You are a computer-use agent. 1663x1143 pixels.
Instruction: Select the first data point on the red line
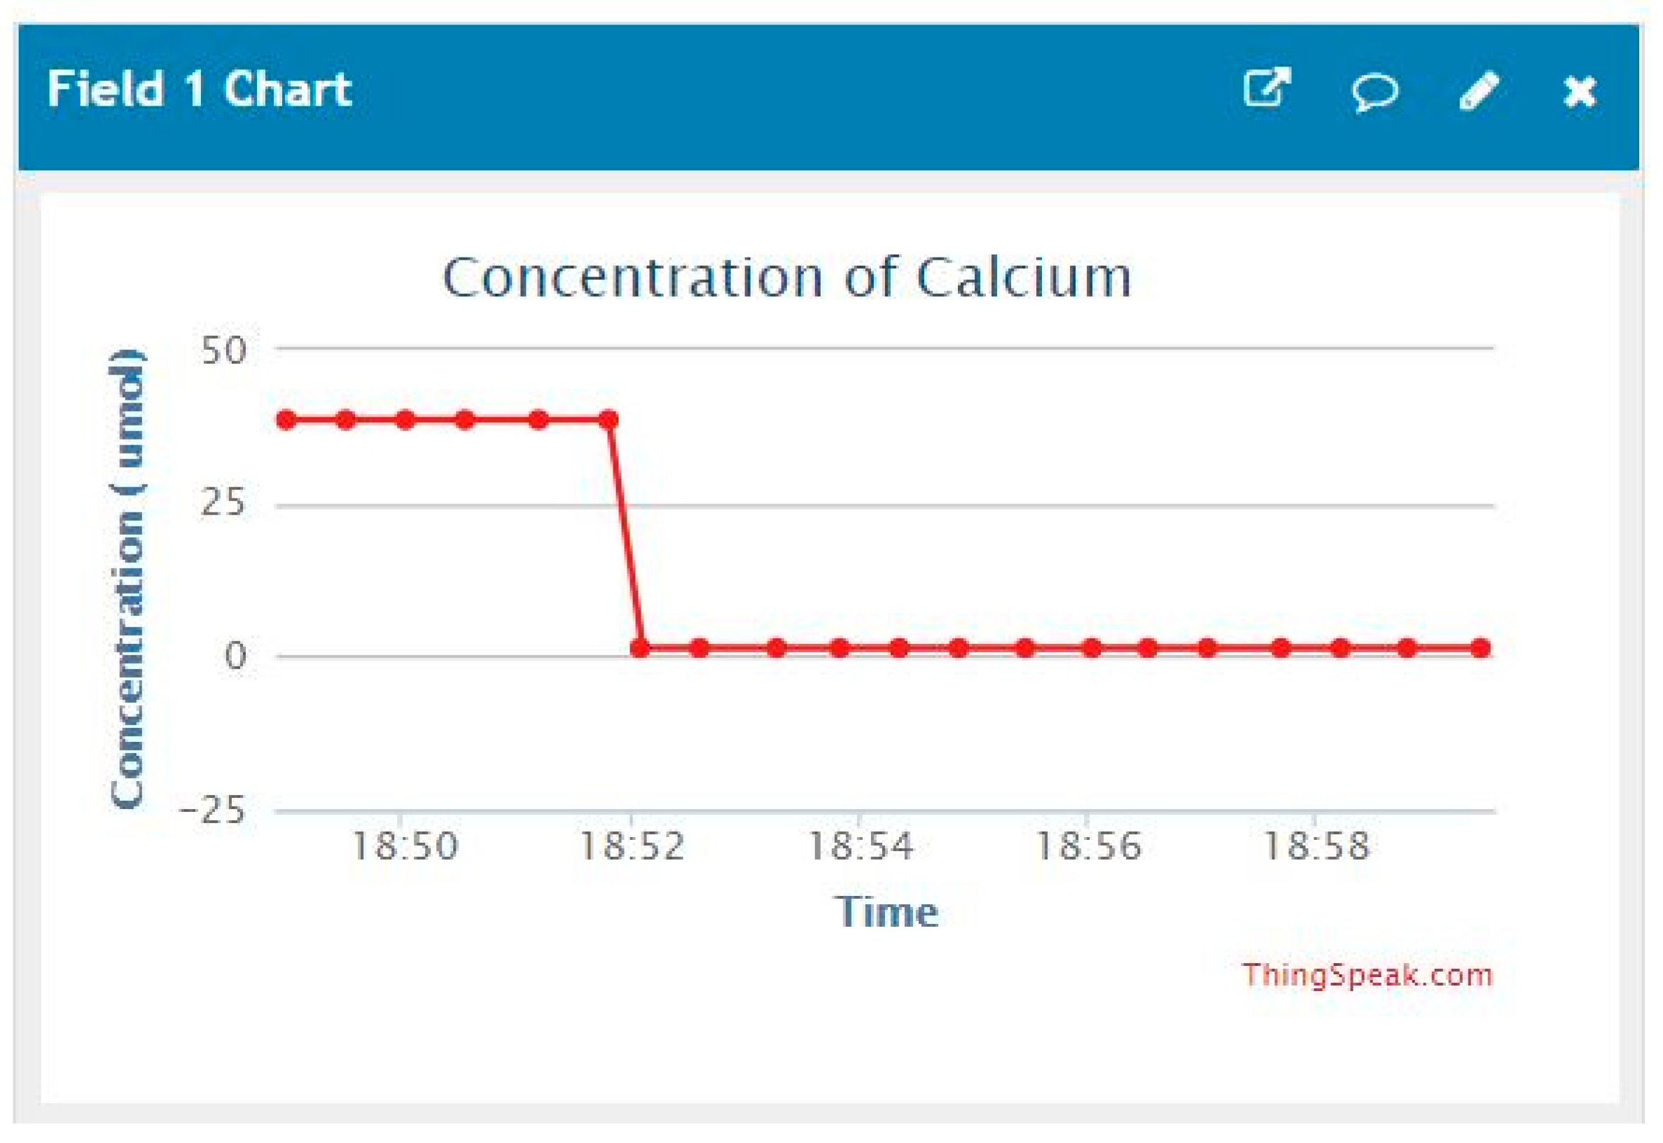(286, 421)
